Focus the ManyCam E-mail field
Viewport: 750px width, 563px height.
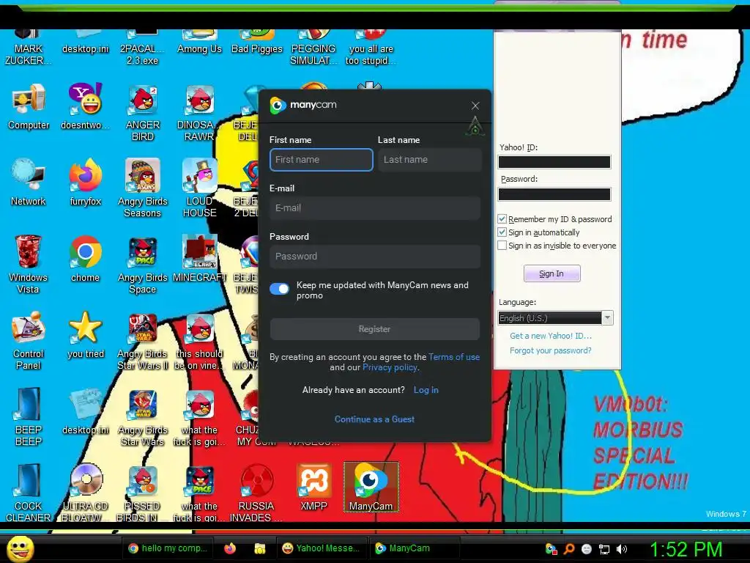(375, 207)
